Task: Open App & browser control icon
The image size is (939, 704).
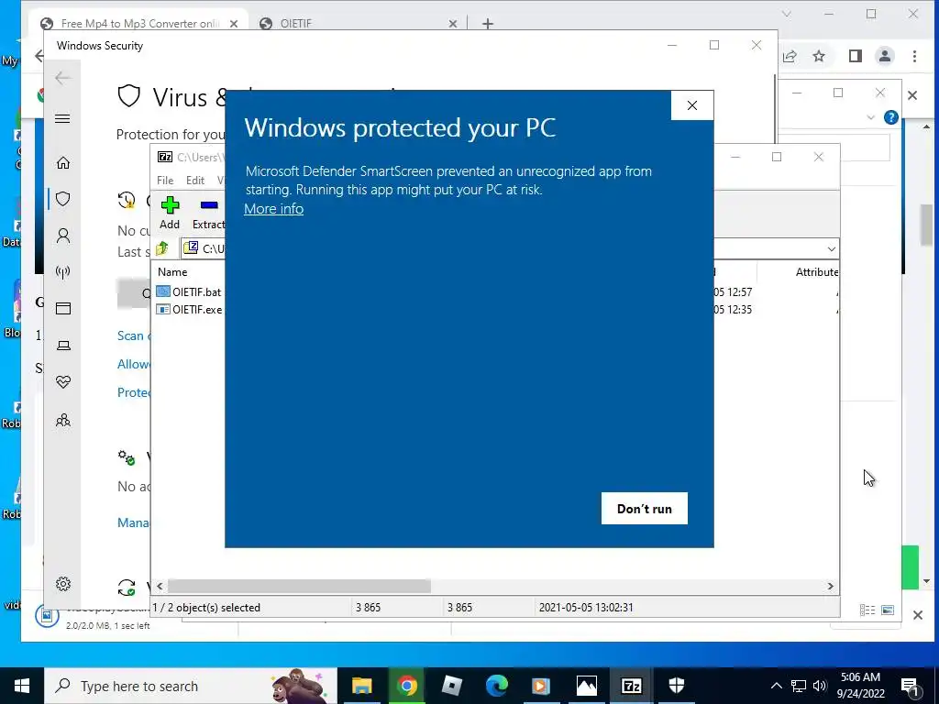Action: click(x=63, y=308)
